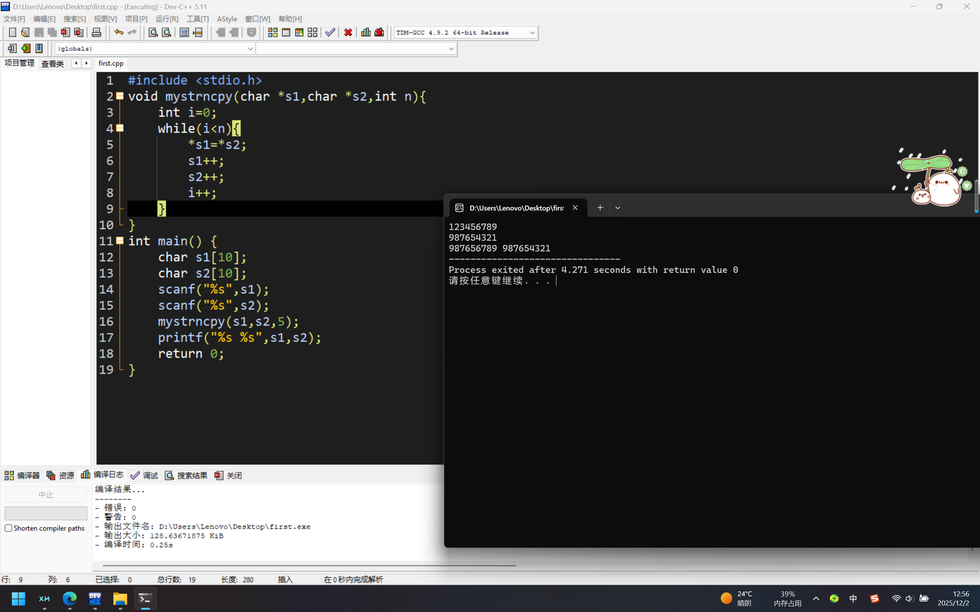This screenshot has height=612, width=980.
Task: Click the Compile icon with four colored squares
Action: pyautogui.click(x=273, y=33)
